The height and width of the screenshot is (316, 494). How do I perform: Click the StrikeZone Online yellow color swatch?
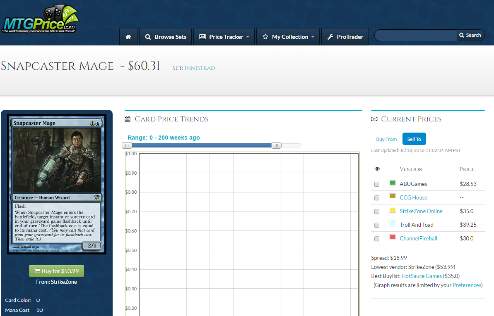pos(393,210)
